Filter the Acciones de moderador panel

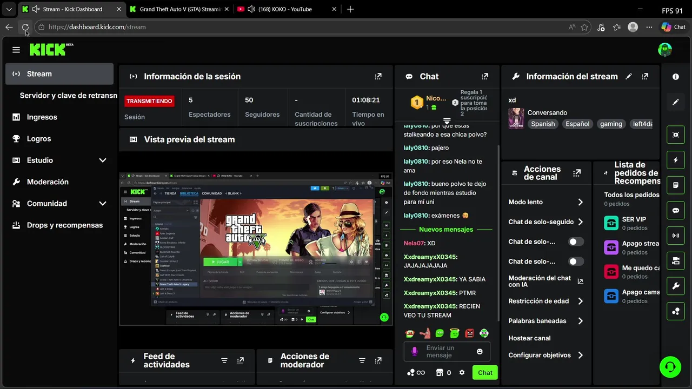click(x=362, y=360)
